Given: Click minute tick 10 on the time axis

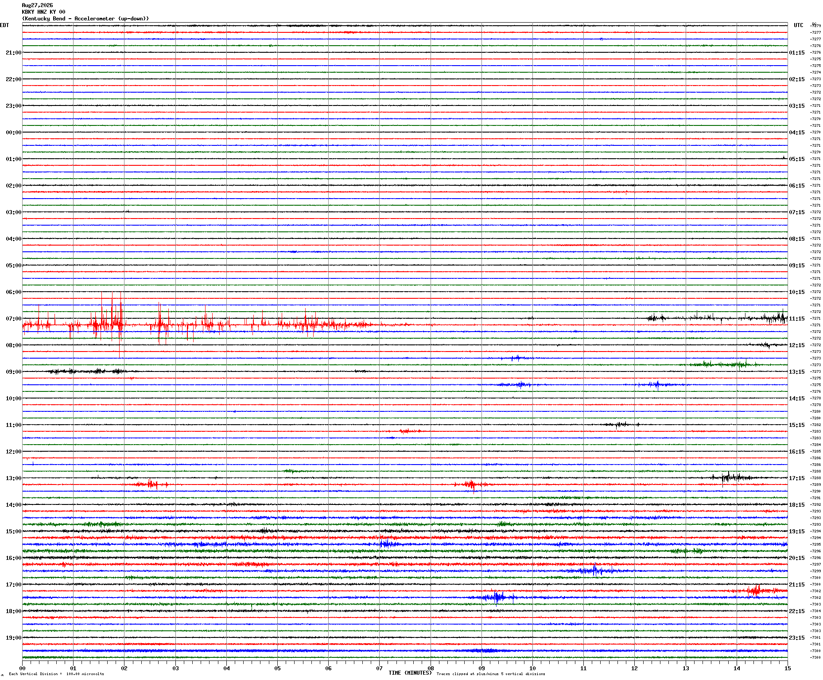Looking at the screenshot, I should coord(532,668).
